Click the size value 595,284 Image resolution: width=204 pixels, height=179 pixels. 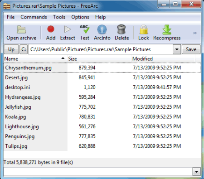[87, 97]
